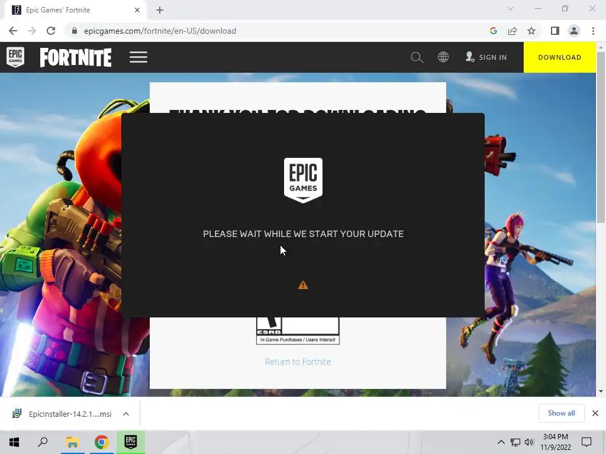Click the Fortnite logo in the header

click(x=76, y=57)
